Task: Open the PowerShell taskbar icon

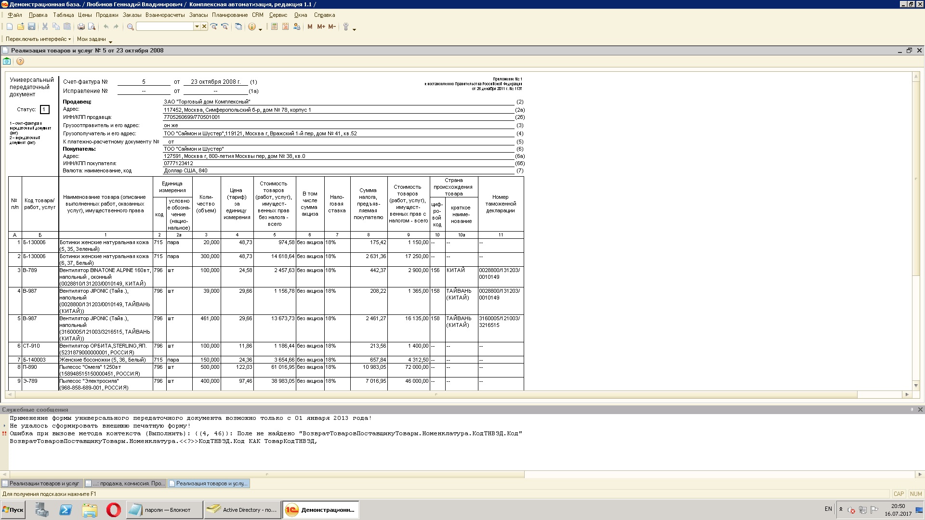Action: pos(66,509)
